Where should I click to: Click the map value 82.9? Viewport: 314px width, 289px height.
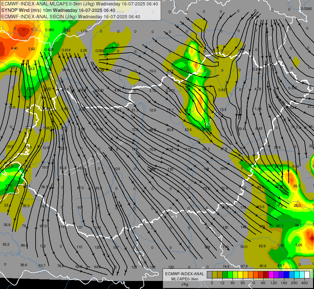(262, 246)
